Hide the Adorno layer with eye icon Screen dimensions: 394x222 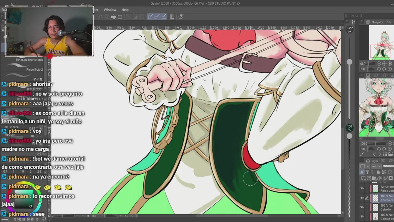[x=362, y=198]
